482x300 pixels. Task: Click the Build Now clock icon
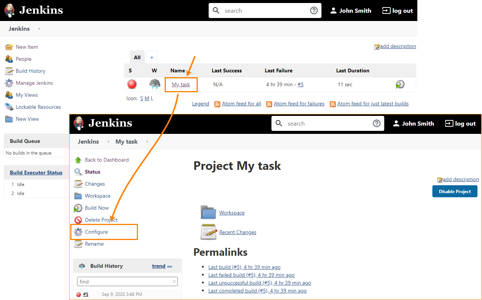[78, 208]
